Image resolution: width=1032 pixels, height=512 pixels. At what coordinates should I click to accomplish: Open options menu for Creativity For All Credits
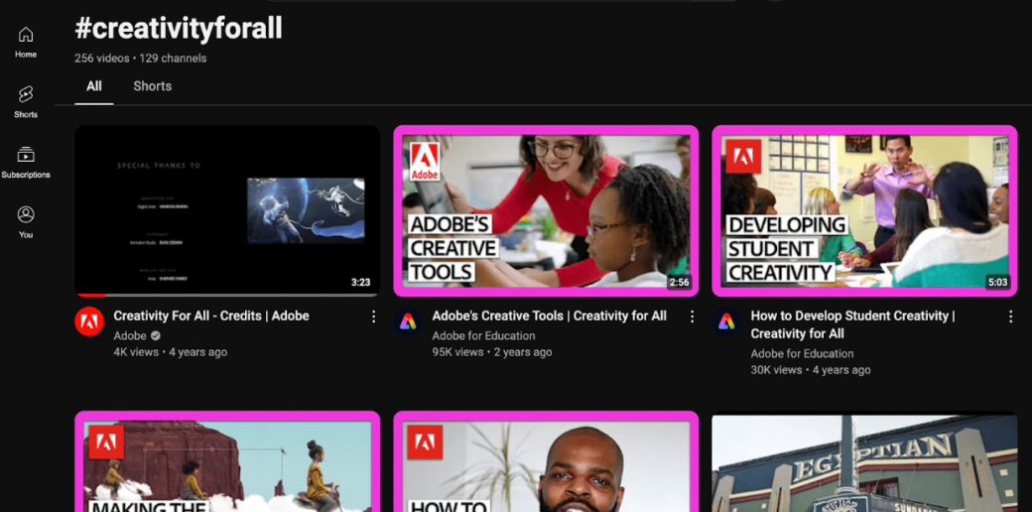pos(373,317)
